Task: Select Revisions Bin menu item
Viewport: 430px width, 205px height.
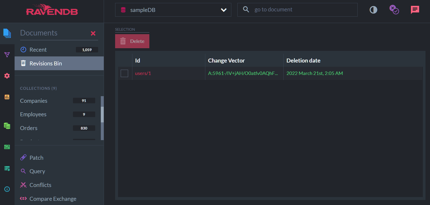Action: tap(59, 63)
